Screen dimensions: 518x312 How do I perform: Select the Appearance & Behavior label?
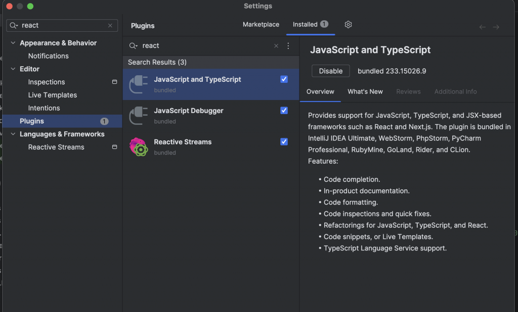[58, 43]
